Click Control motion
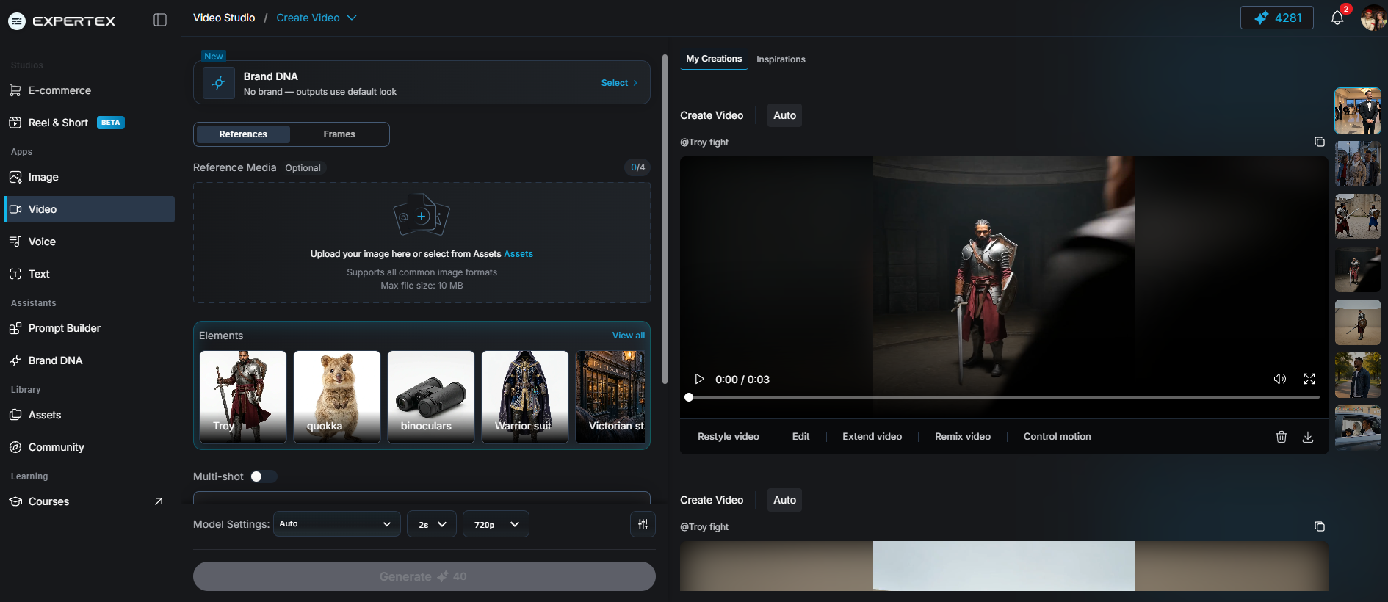The width and height of the screenshot is (1388, 602). (1057, 436)
